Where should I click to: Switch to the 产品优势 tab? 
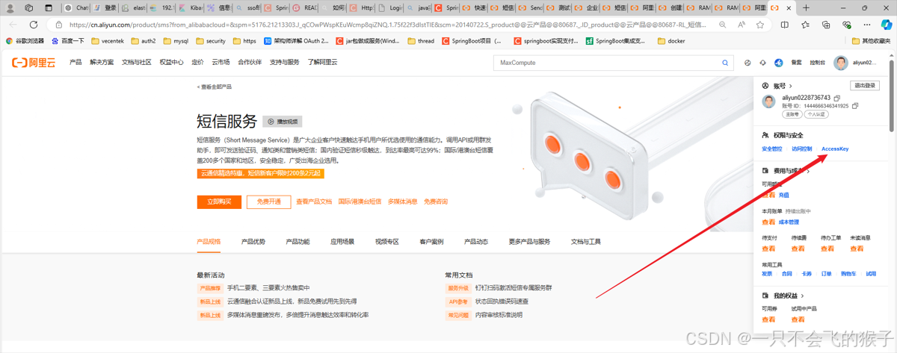click(253, 242)
